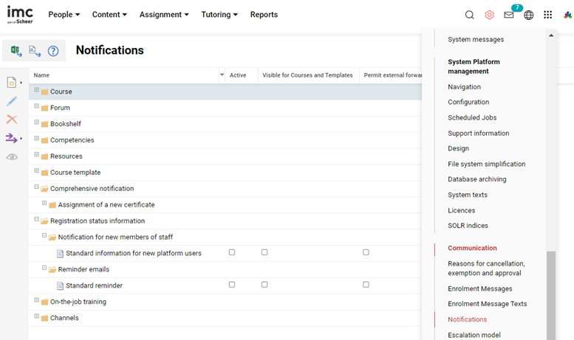Click the red delete X icon

(12, 119)
